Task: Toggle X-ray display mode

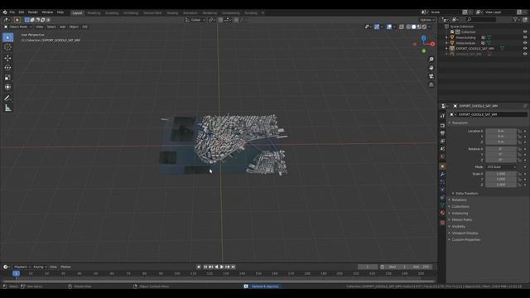Action: click(x=402, y=26)
